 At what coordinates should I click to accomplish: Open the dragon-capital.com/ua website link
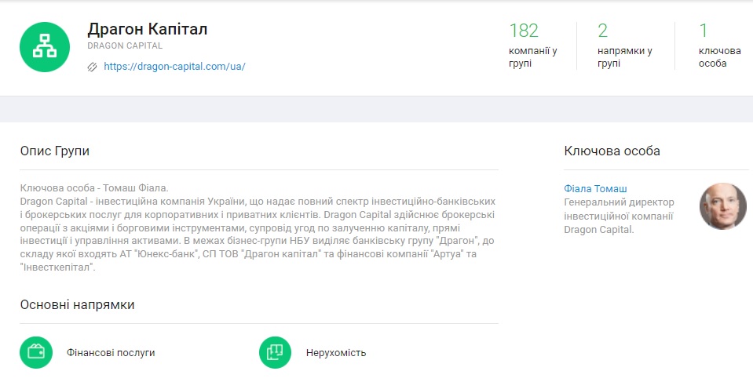174,67
